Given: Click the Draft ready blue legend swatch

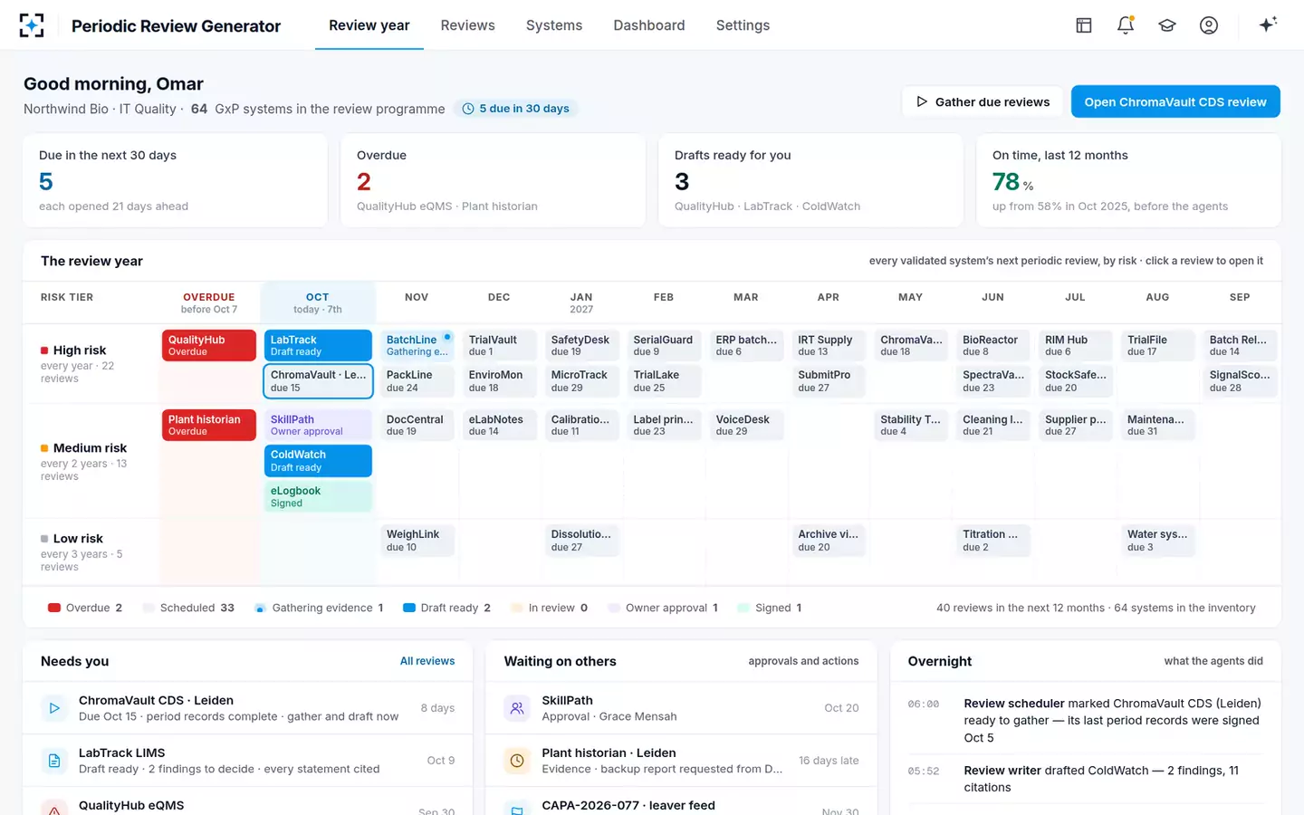Looking at the screenshot, I should pos(409,608).
